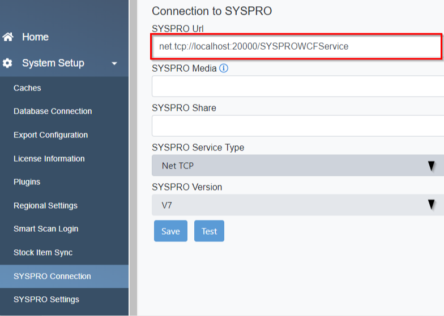Click the Home house icon
Screen dimensions: 444x316
(8, 37)
